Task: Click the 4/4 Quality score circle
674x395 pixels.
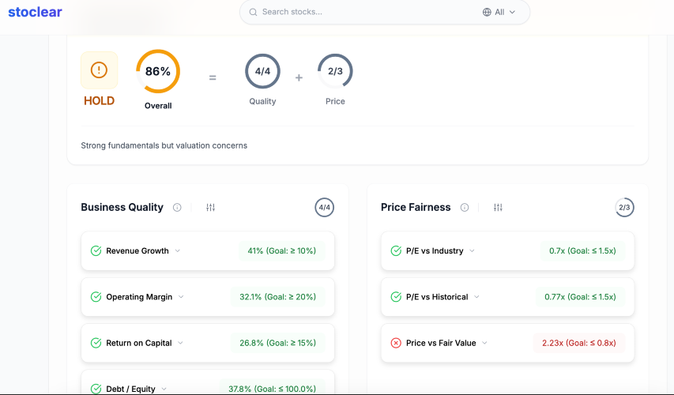Action: click(x=262, y=71)
